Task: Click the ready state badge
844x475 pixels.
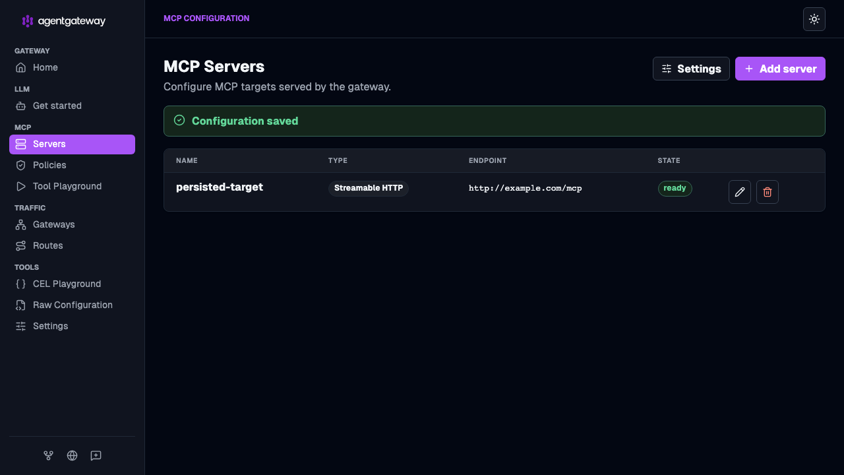Action: (x=675, y=188)
